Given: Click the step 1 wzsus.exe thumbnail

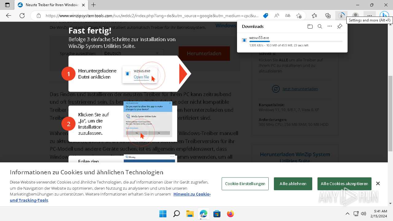Looking at the screenshot, I should click(140, 74).
